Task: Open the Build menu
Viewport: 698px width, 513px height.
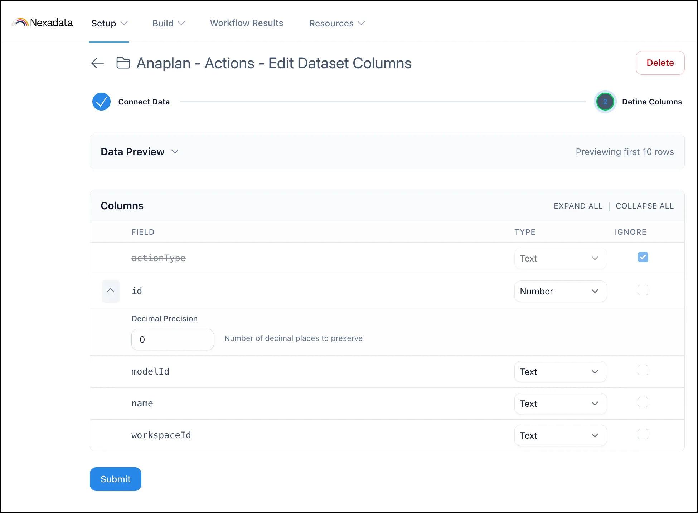Action: click(169, 23)
